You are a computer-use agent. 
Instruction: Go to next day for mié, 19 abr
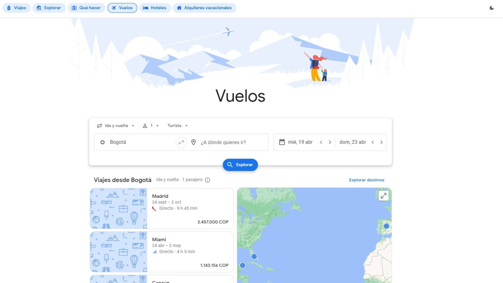tap(330, 143)
